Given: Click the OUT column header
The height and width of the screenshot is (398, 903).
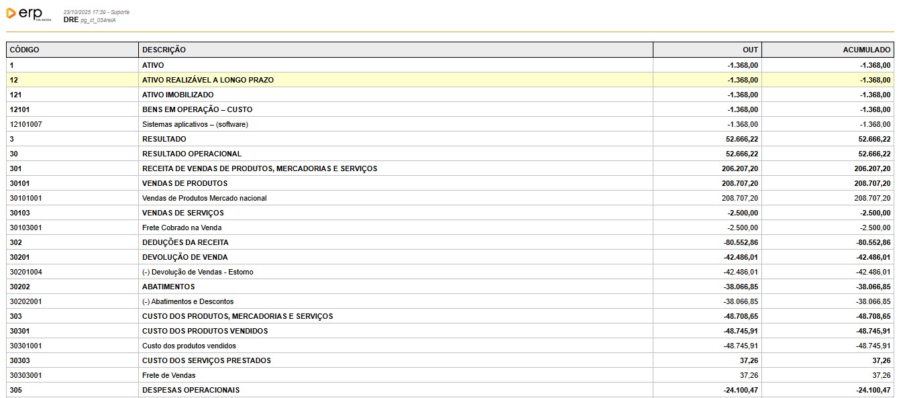Looking at the screenshot, I should pyautogui.click(x=750, y=50).
